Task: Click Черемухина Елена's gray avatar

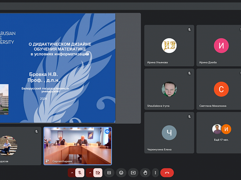Action: click(x=169, y=133)
